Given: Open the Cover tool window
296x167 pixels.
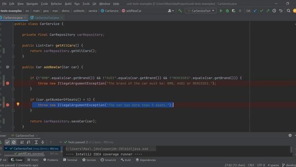Looking at the screenshot, I should 17,160.
